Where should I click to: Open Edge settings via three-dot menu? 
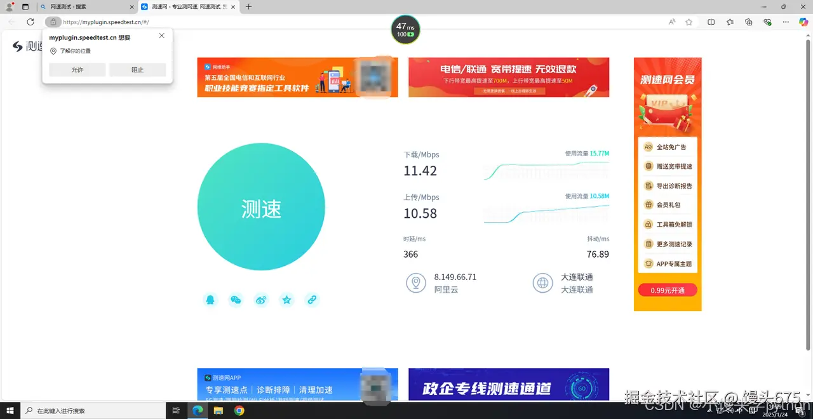click(785, 21)
